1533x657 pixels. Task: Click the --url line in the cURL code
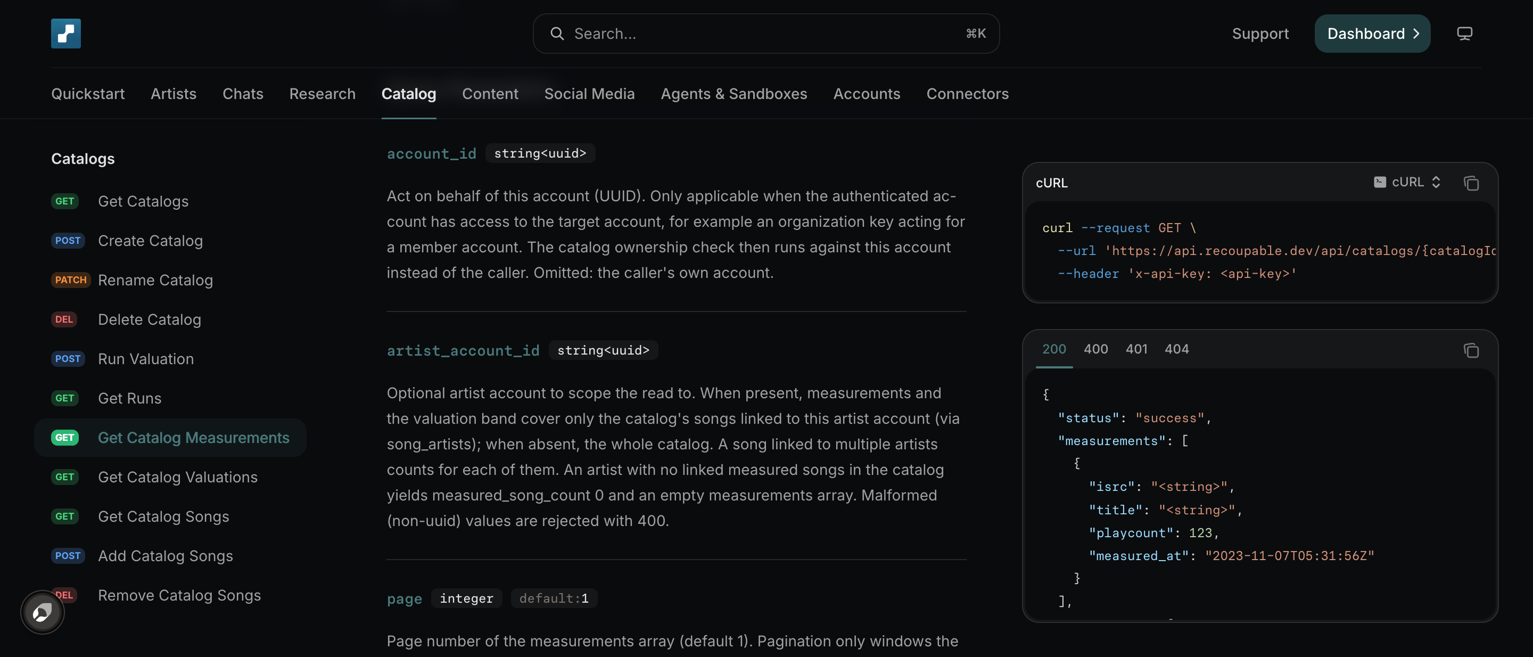(1276, 251)
